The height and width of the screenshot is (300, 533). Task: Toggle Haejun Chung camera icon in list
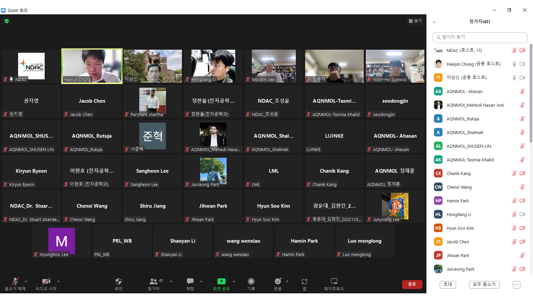click(x=522, y=64)
